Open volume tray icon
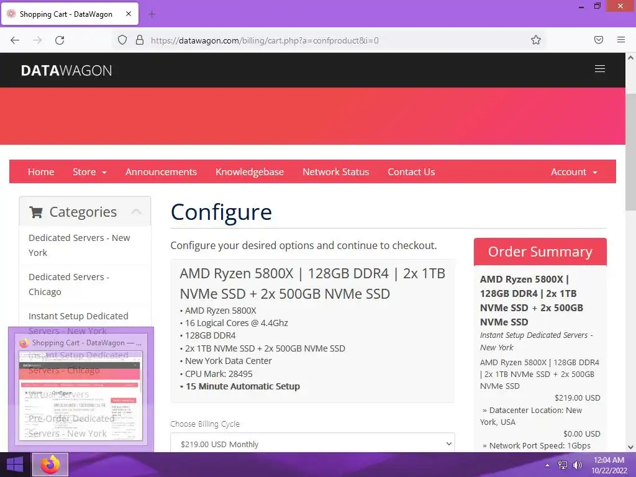The width and height of the screenshot is (636, 477). pos(577,465)
